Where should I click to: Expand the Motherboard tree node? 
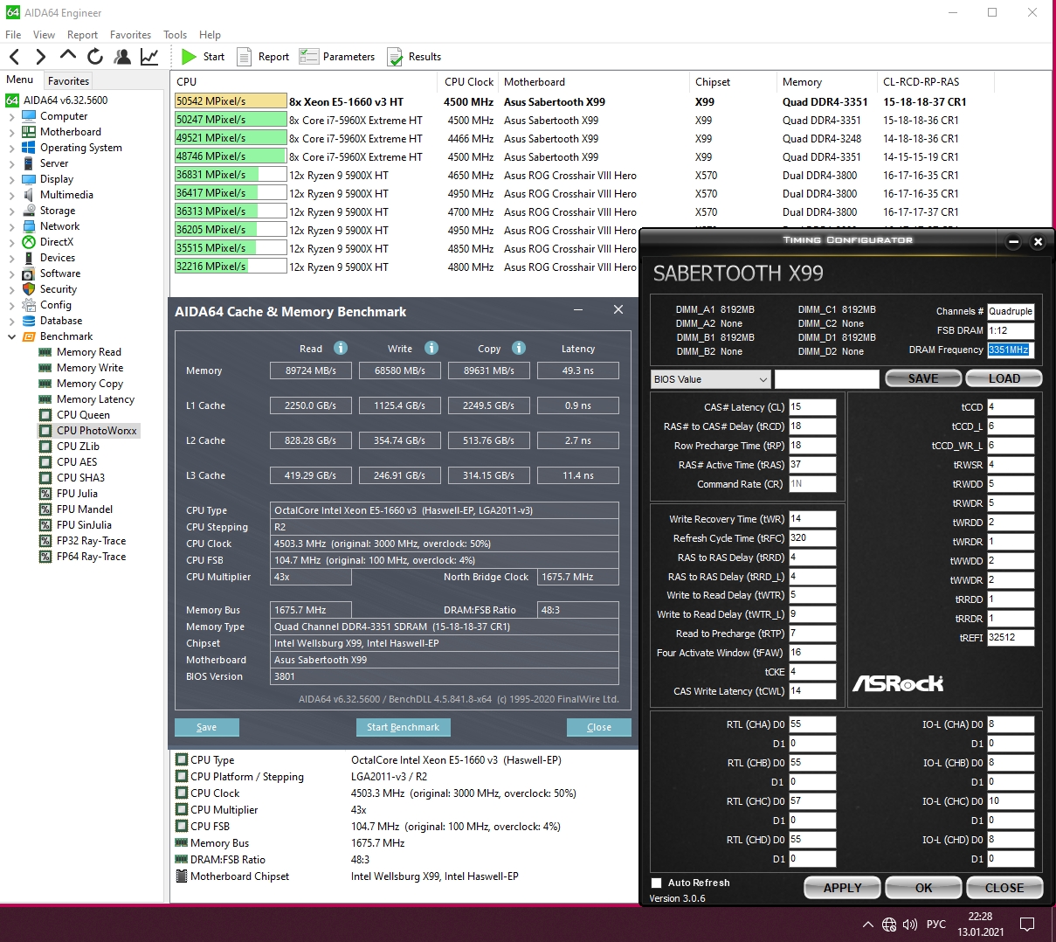[11, 132]
